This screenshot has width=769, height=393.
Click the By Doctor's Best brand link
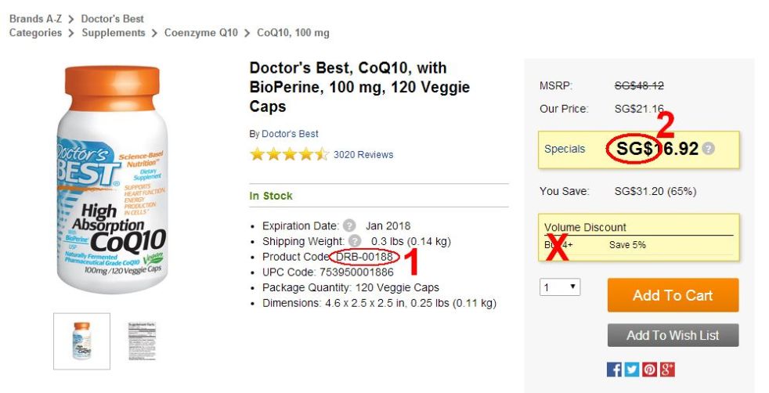[x=290, y=134]
